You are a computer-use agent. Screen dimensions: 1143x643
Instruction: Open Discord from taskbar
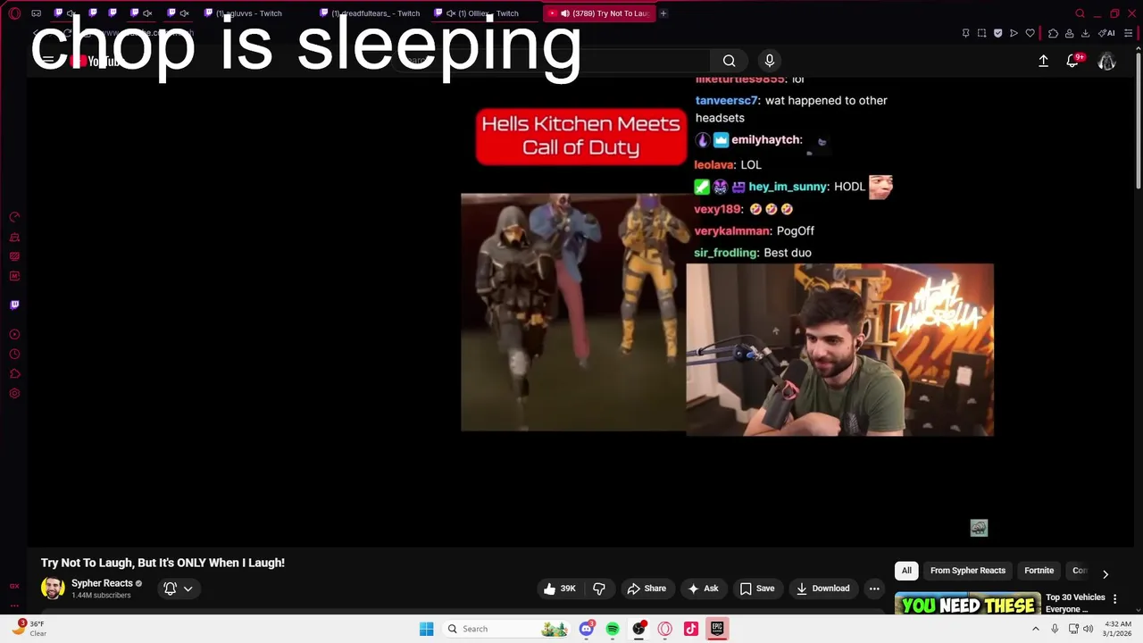(x=587, y=629)
